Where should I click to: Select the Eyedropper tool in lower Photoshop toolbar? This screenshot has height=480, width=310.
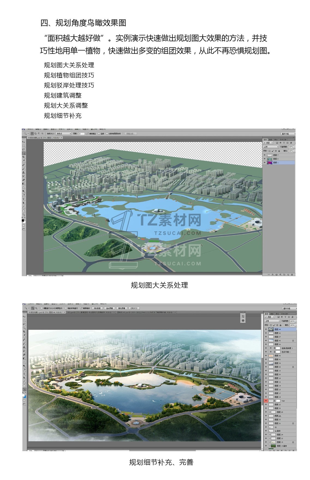tap(24, 335)
